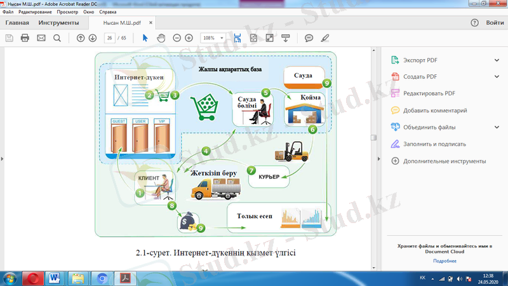This screenshot has width=508, height=286.
Task: Click the Print document icon
Action: tap(25, 38)
